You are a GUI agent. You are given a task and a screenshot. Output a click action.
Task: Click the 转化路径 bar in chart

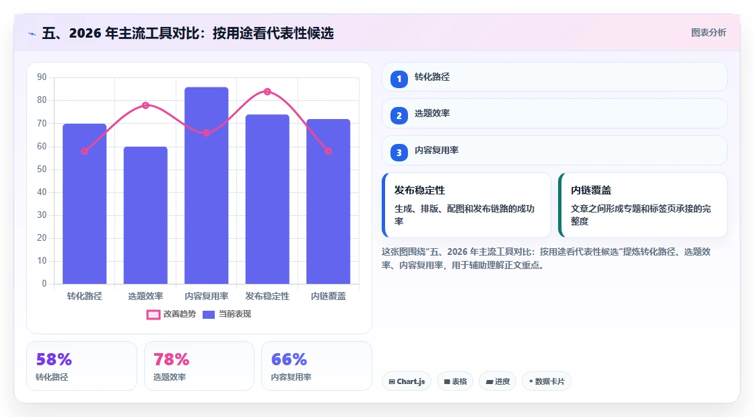coord(85,204)
